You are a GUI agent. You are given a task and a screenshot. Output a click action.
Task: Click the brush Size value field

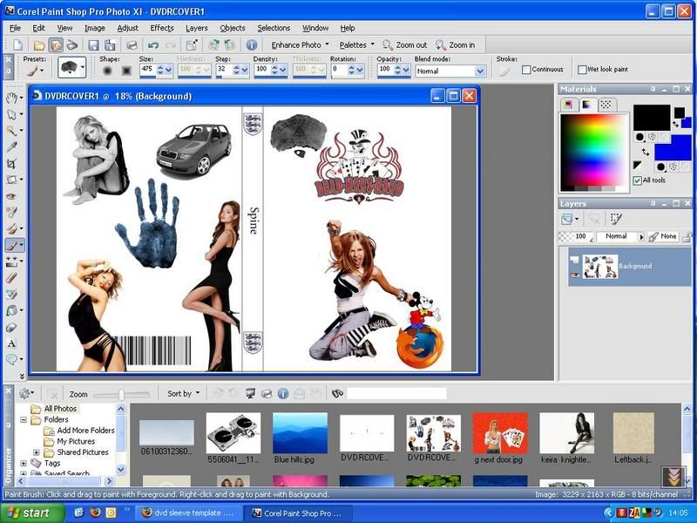tap(147, 71)
